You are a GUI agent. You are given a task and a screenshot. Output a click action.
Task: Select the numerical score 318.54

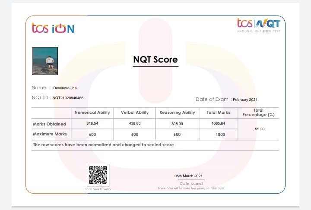coord(92,123)
